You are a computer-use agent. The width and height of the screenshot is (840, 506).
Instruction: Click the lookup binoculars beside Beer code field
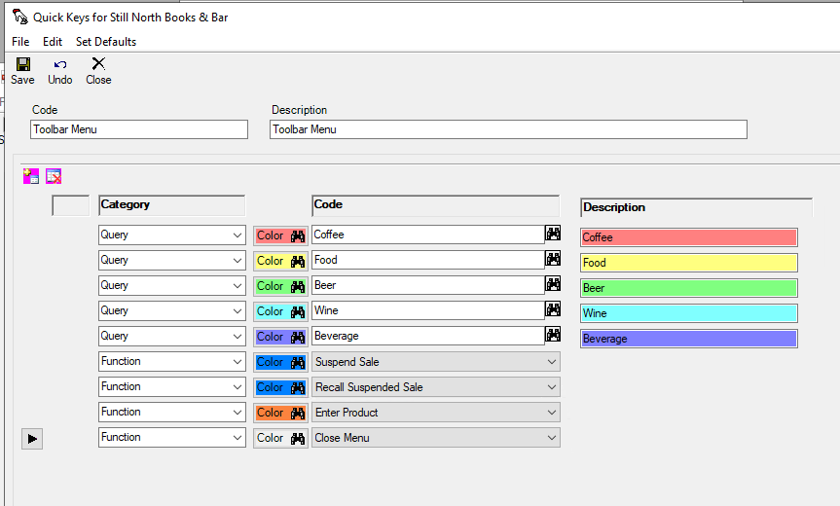[553, 283]
